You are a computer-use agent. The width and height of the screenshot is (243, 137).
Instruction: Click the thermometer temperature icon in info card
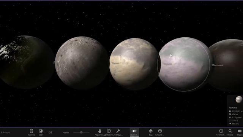(x=230, y=121)
